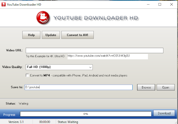Click the Version: 3.1 status bar text
The width and height of the screenshot is (178, 124).
point(16,122)
